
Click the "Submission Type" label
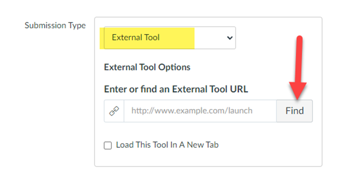(x=55, y=26)
